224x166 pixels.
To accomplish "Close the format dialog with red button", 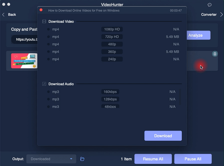I will pyautogui.click(x=41, y=10).
